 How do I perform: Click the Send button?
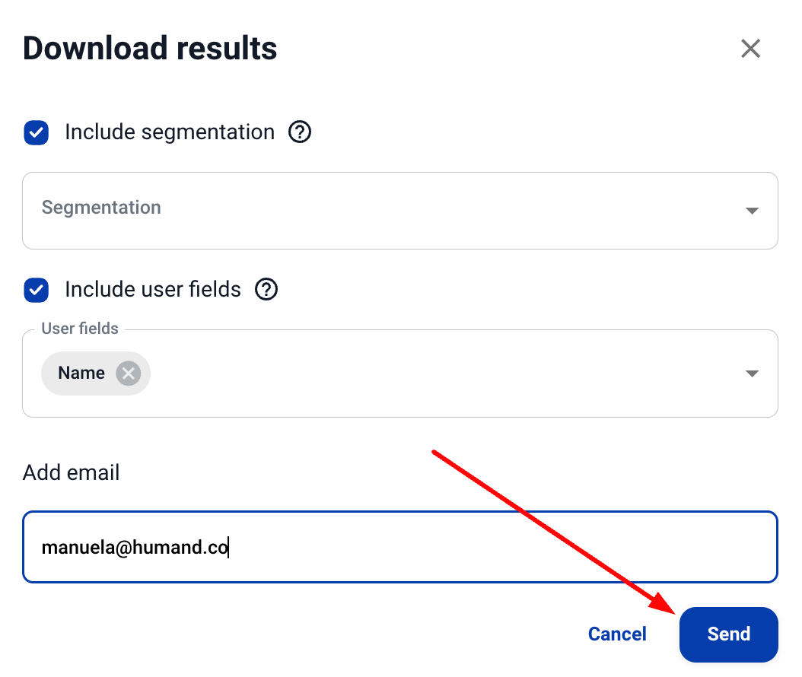pyautogui.click(x=728, y=634)
